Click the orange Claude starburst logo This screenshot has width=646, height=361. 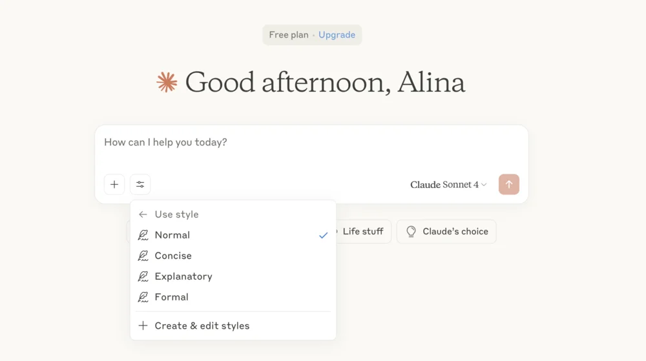[167, 82]
